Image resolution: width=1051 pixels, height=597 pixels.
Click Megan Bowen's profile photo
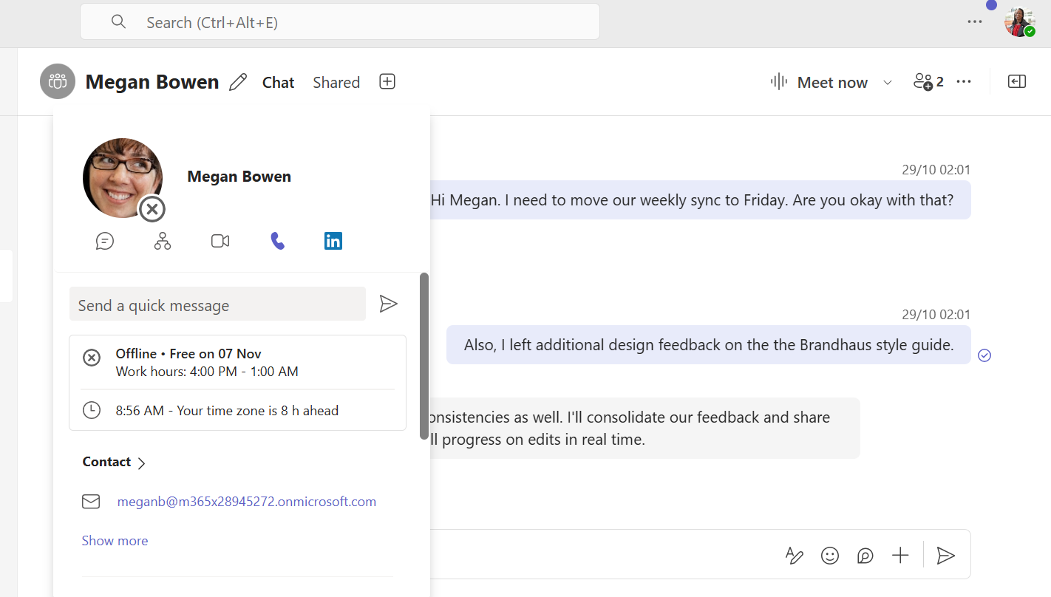coord(123,178)
